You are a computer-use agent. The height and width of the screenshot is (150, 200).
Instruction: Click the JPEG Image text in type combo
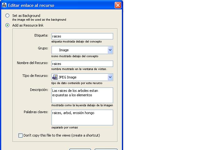(67, 77)
